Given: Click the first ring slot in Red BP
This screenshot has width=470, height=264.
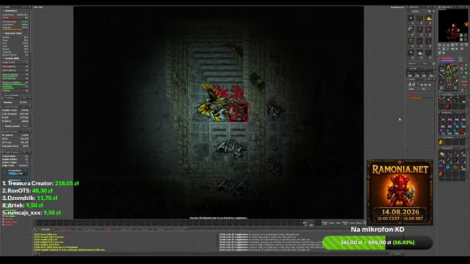Looking at the screenshot, I should click(x=409, y=74).
